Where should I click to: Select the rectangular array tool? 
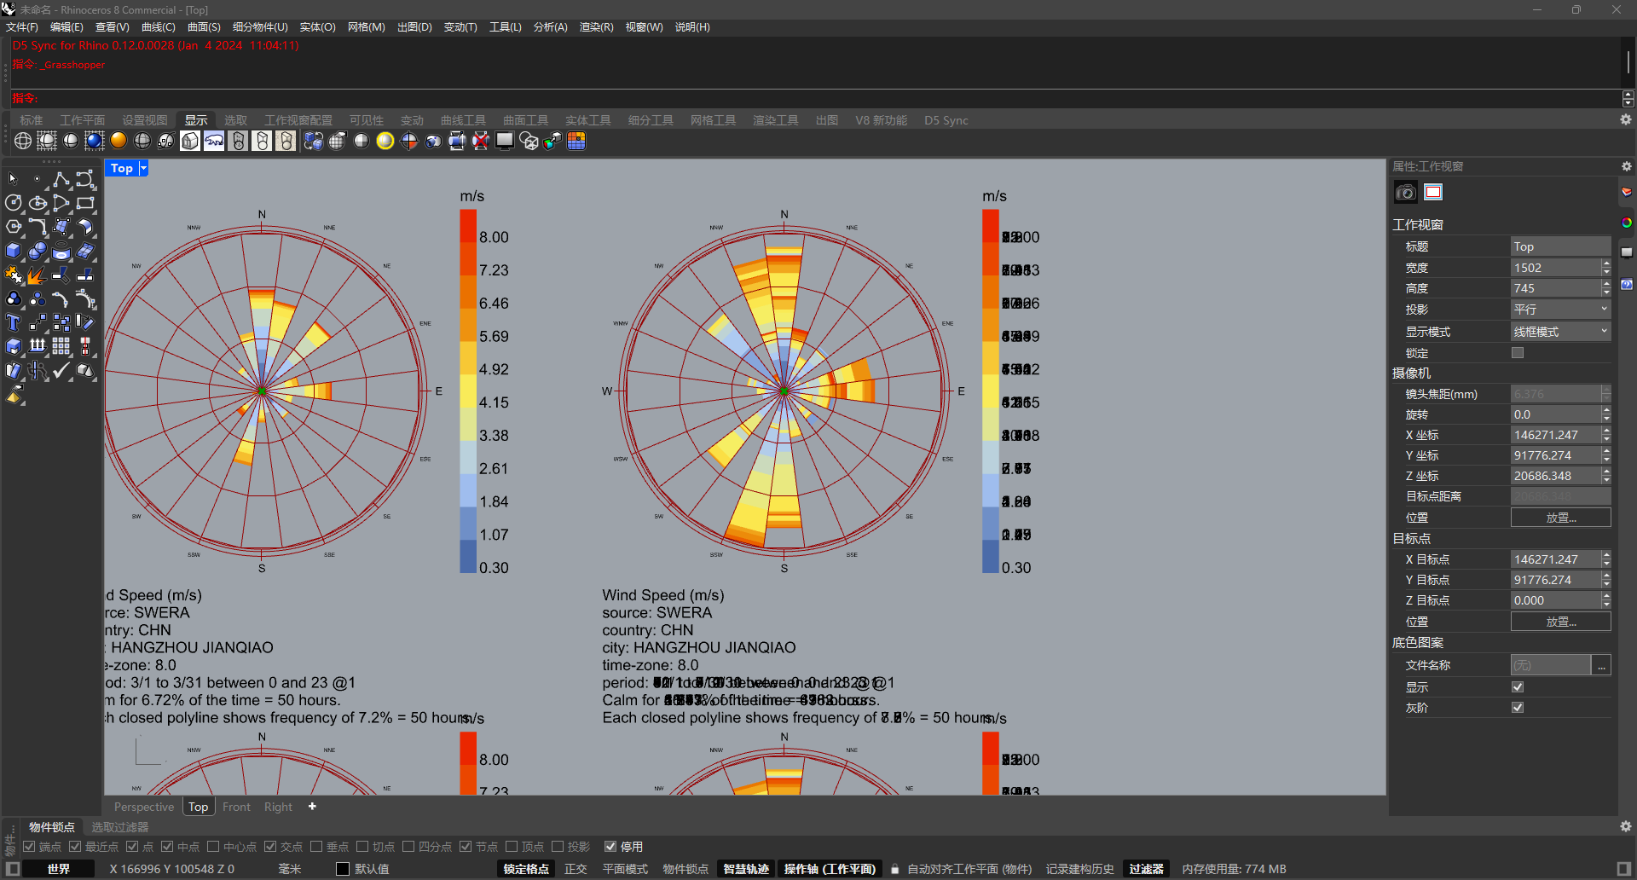(x=61, y=346)
